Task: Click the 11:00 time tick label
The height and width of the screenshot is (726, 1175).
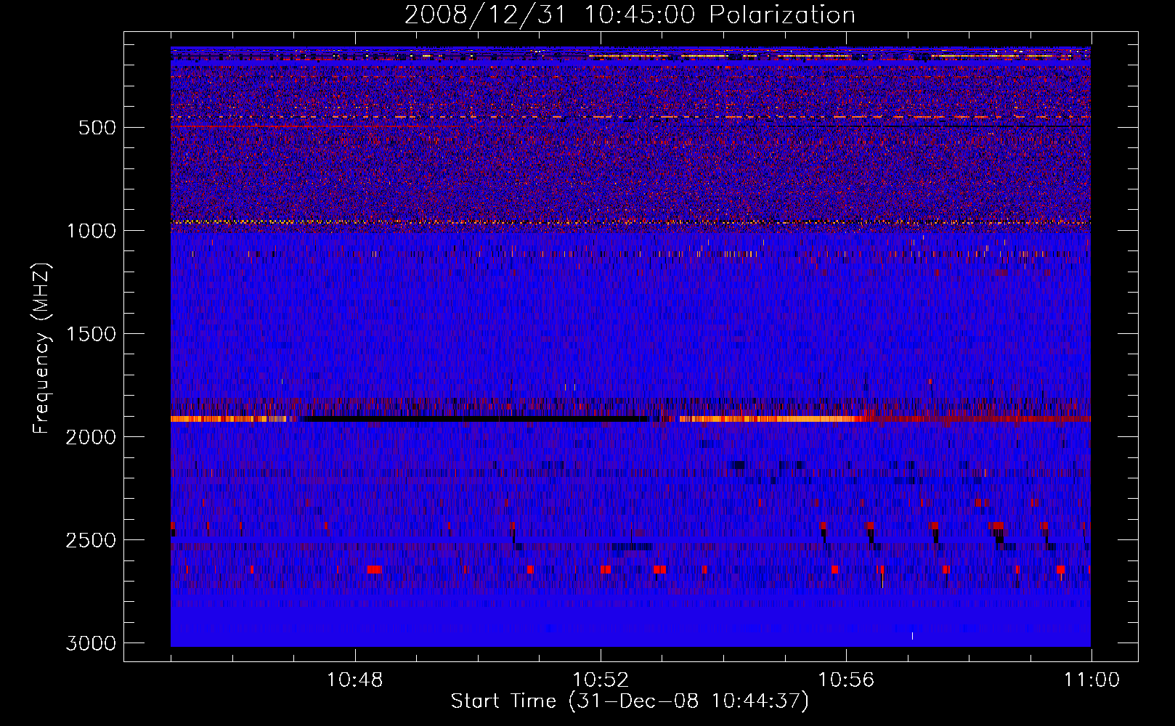Action: [x=1091, y=680]
